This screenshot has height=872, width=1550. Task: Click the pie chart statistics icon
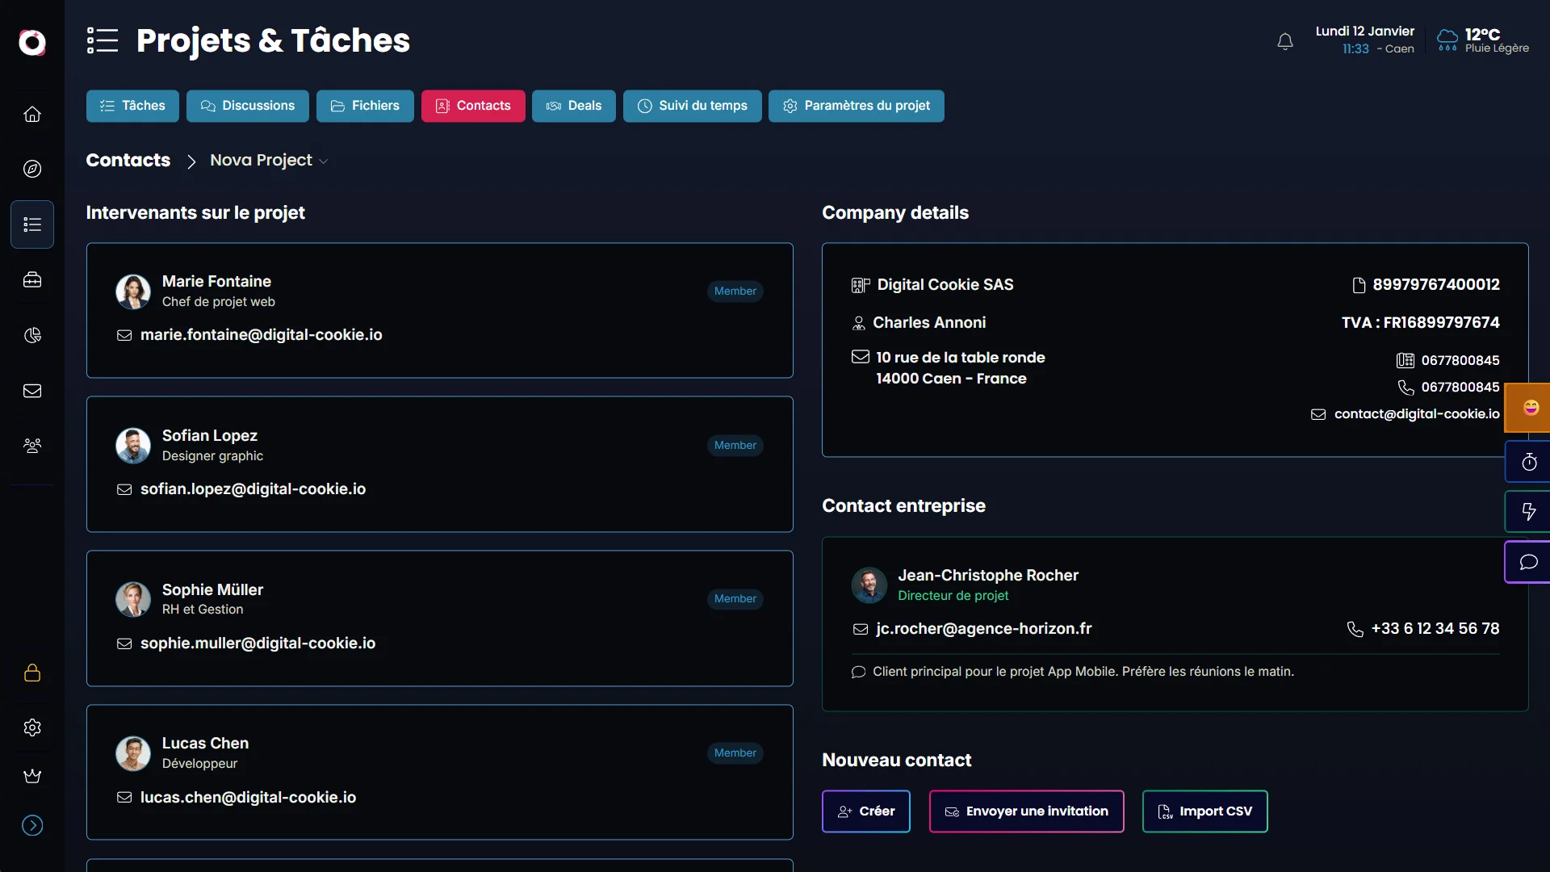pyautogui.click(x=32, y=335)
